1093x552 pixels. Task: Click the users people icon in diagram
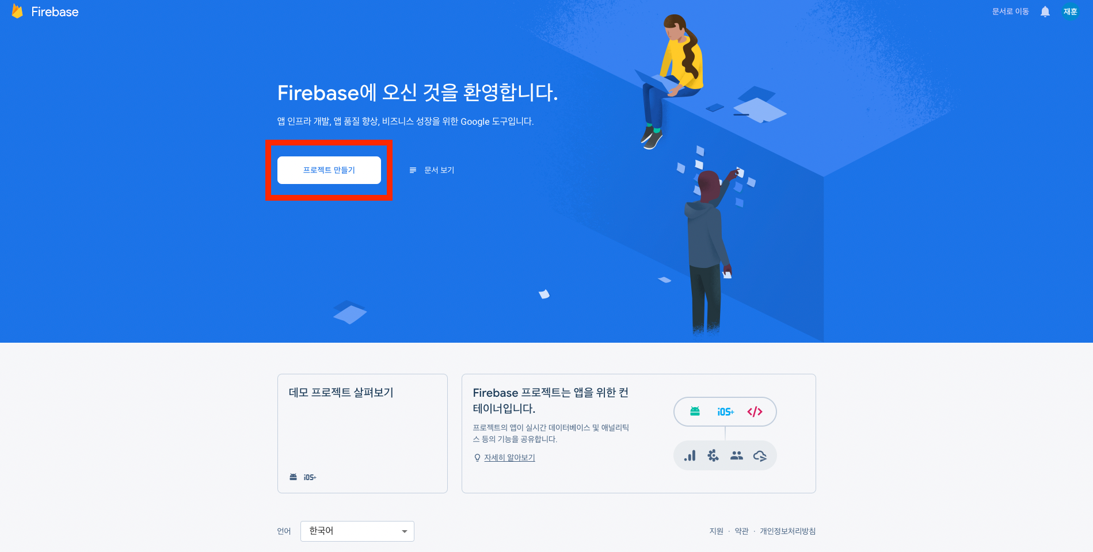coord(737,455)
